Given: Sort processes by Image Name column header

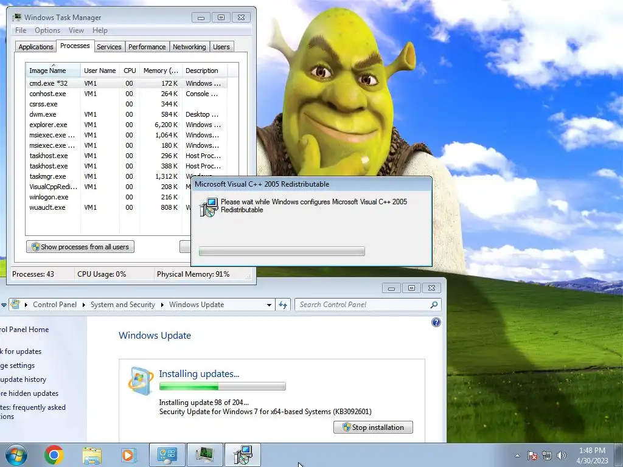Looking at the screenshot, I should (x=53, y=71).
